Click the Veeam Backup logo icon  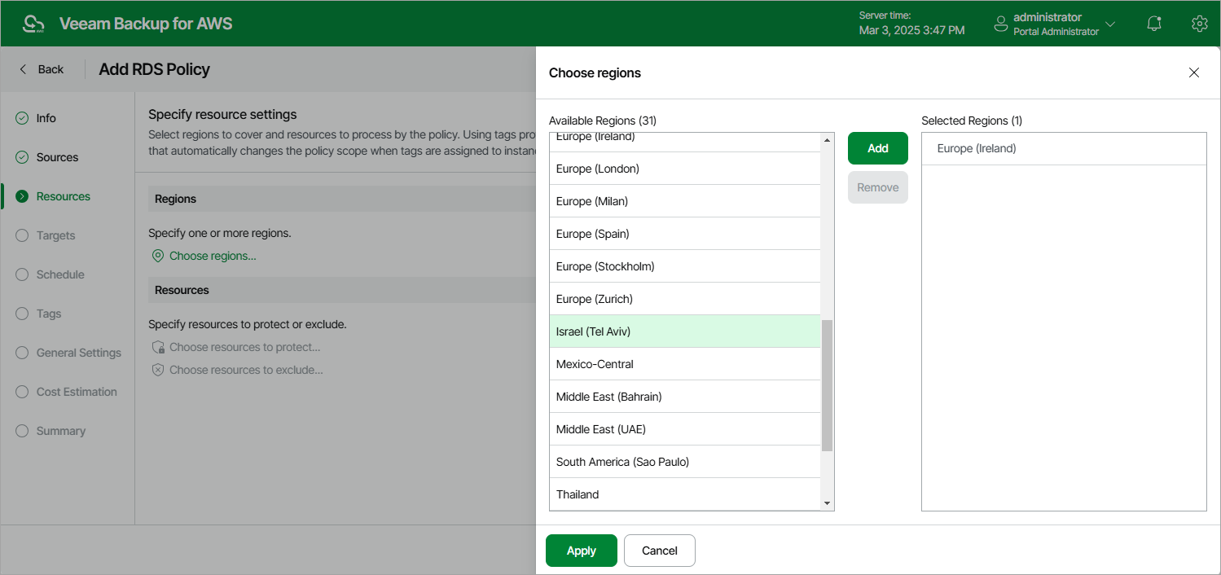coord(33,24)
